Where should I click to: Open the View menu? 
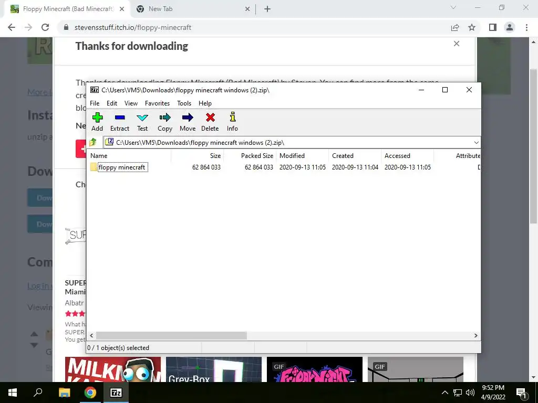(x=131, y=103)
